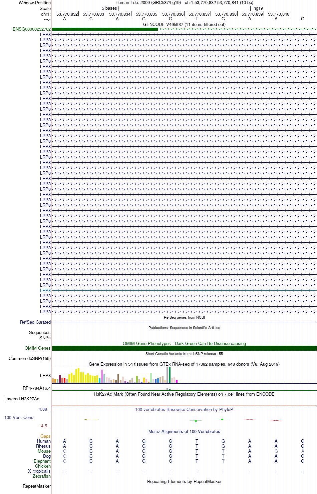Viewport: 317px width, 494px height.
Task: Click the hg19 assembly label
Action: [258, 8]
